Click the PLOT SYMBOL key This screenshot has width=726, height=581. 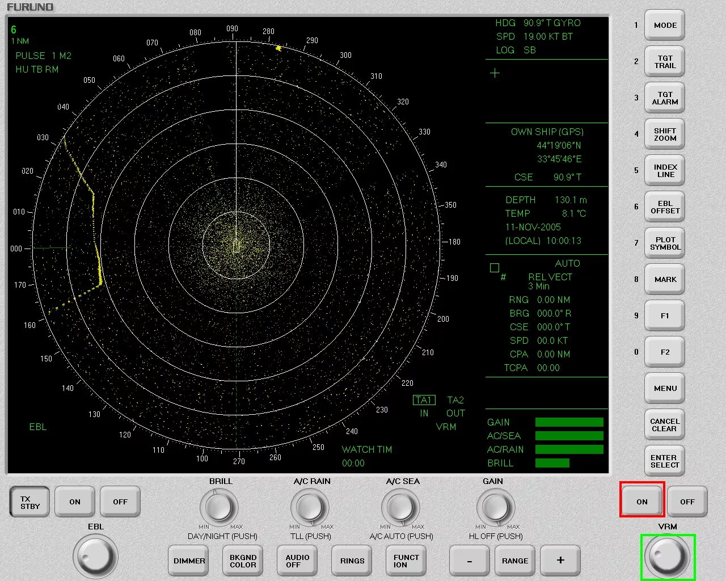(665, 243)
